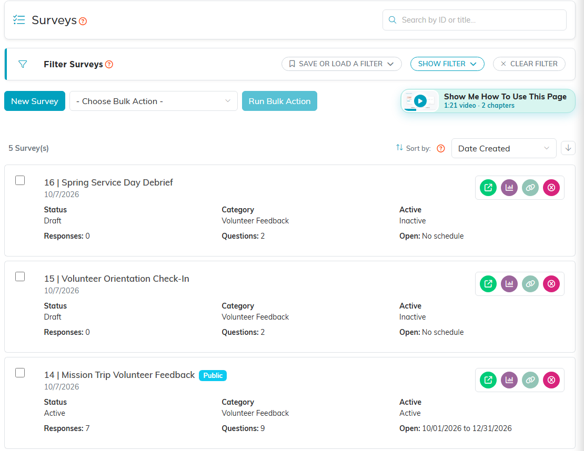
Task: Open the Date Created sort dropdown
Action: 504,148
